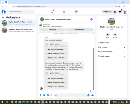Choose a sticker icon
The width and height of the screenshot is (130, 104).
pyautogui.click(x=48, y=95)
